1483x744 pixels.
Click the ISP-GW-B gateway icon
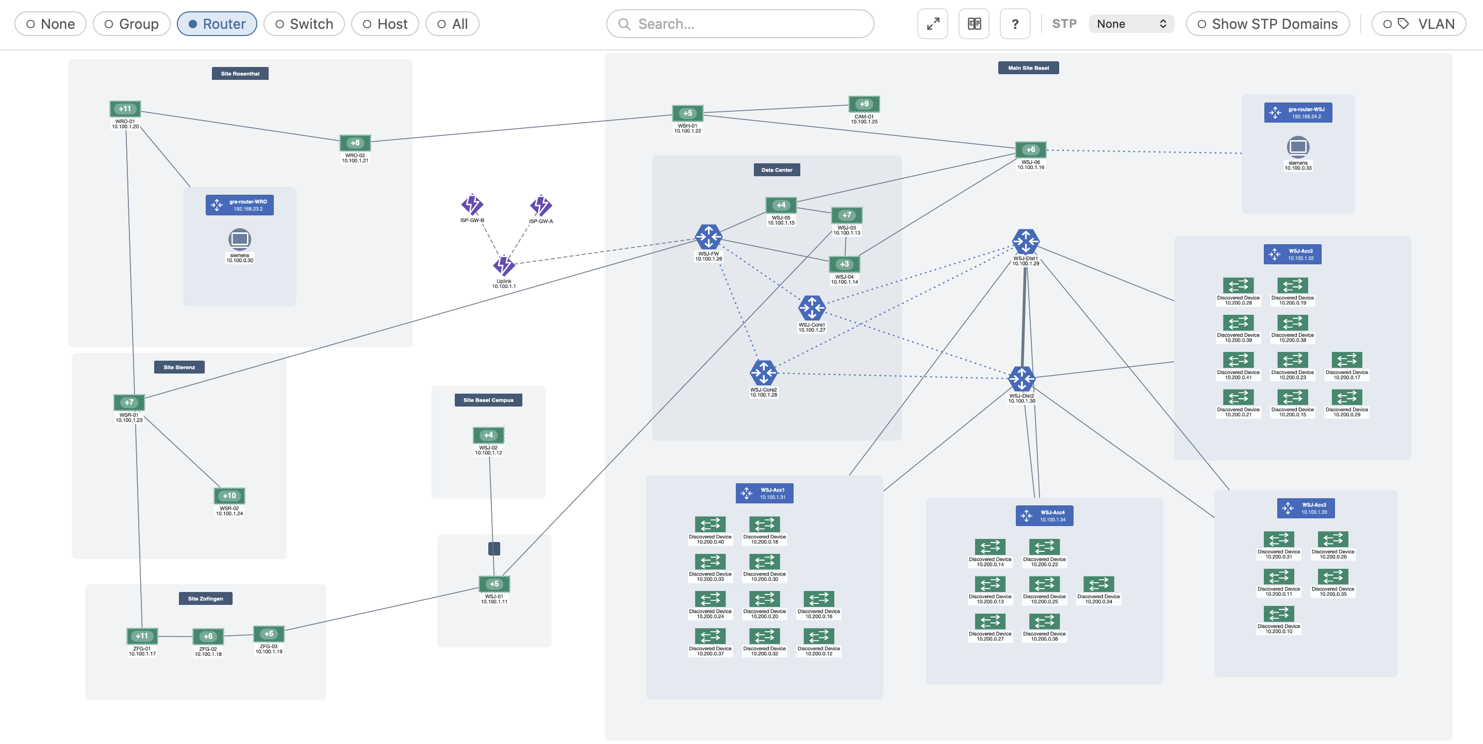pos(472,204)
